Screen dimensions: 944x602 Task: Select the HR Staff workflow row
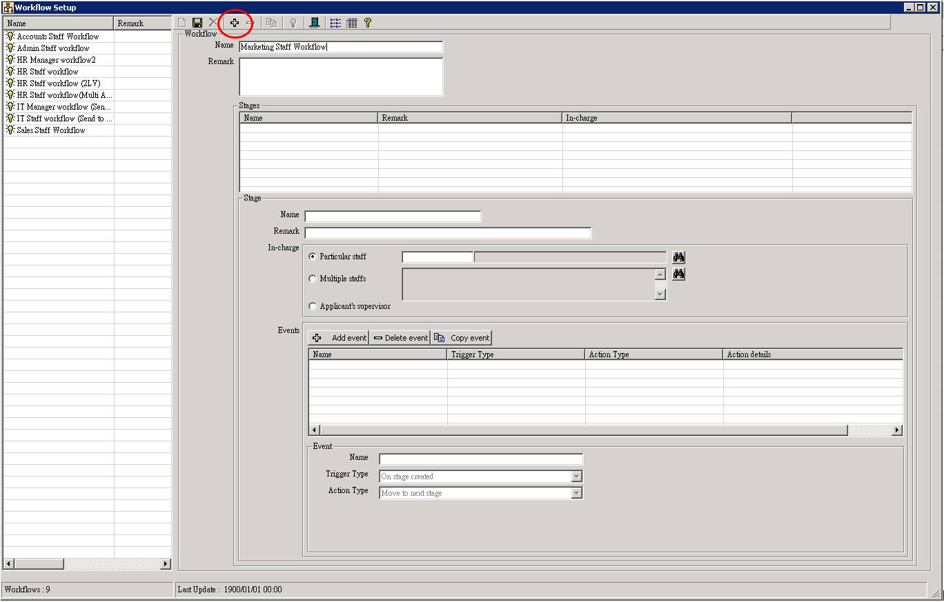point(48,72)
